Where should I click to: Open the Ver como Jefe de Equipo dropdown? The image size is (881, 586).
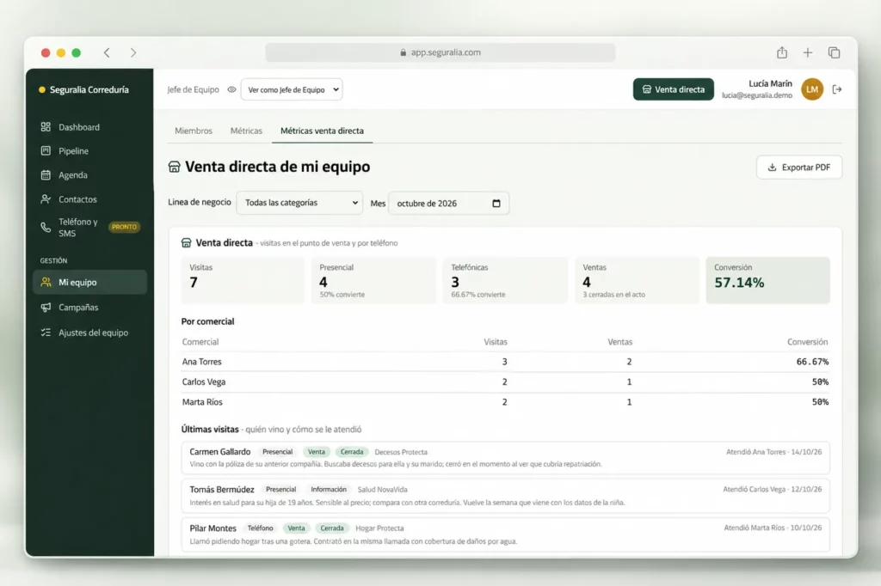(292, 89)
